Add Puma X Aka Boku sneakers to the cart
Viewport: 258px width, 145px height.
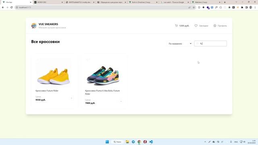(x=121, y=101)
